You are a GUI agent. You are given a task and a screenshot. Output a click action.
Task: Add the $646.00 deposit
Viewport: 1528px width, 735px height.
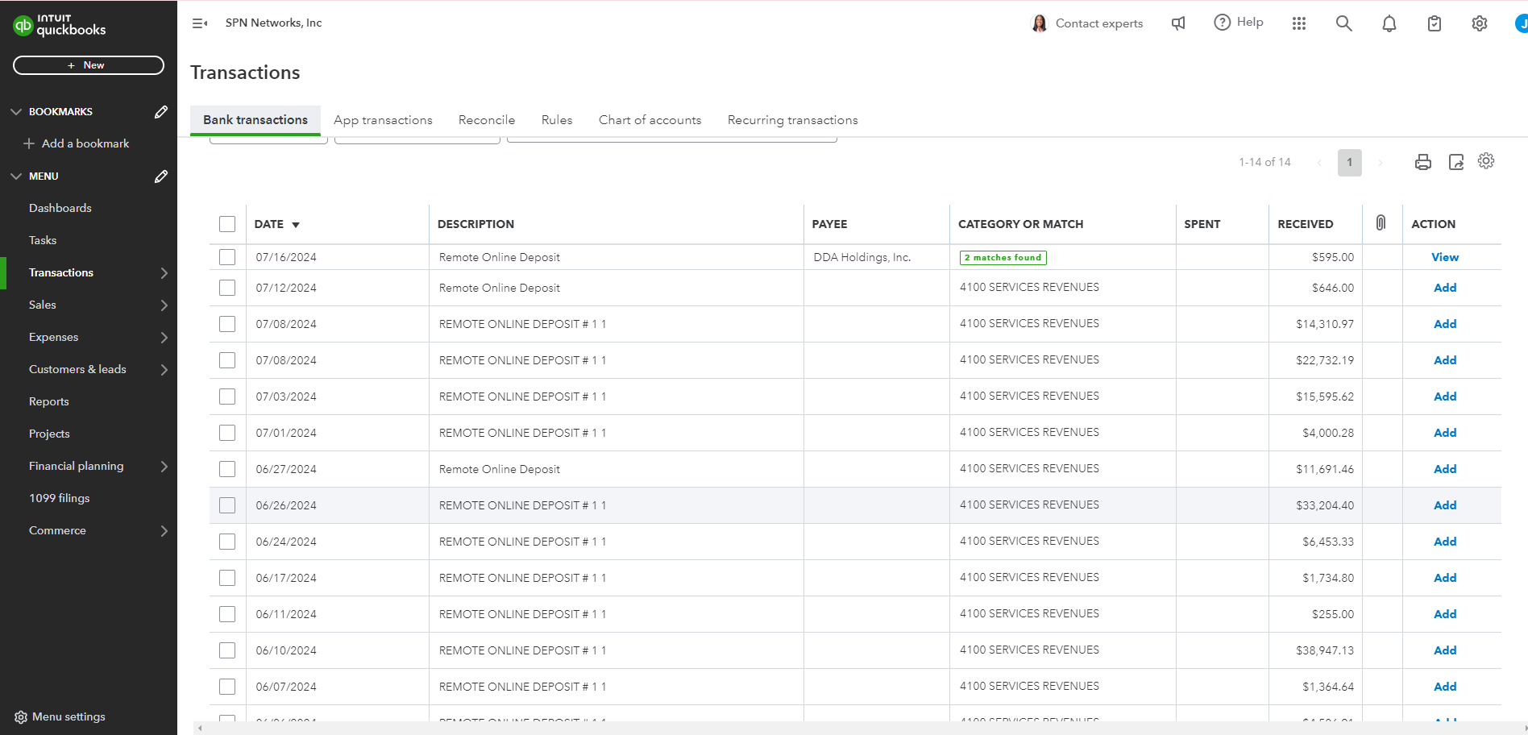pos(1445,288)
